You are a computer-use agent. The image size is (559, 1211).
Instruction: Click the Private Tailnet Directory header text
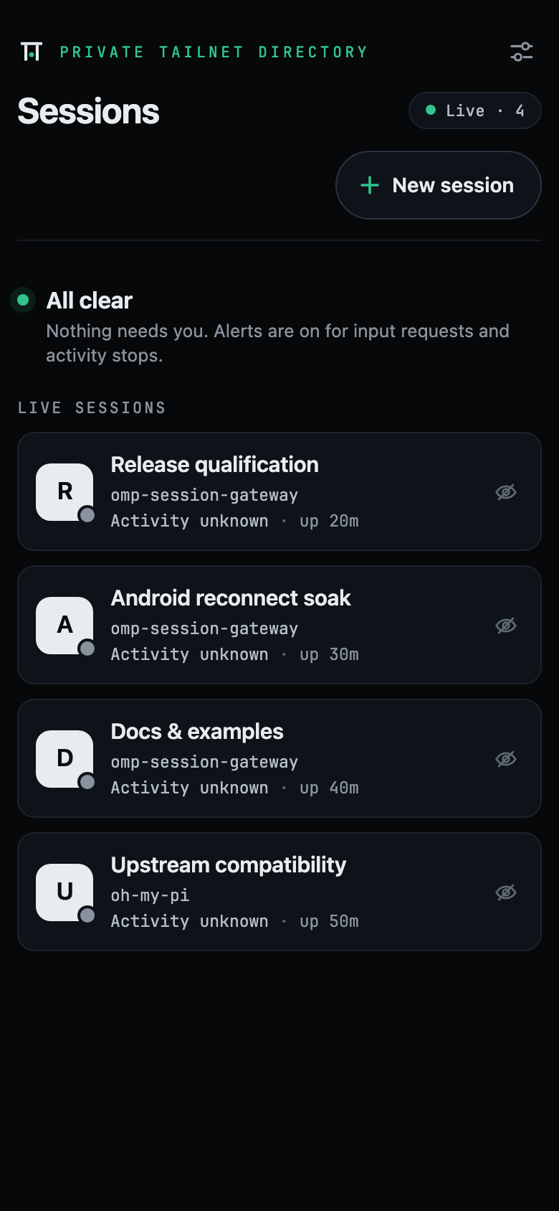tap(214, 52)
